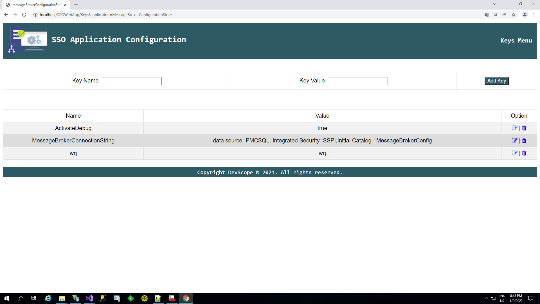The image size is (540, 304).
Task: Reload the page
Action: [24, 15]
